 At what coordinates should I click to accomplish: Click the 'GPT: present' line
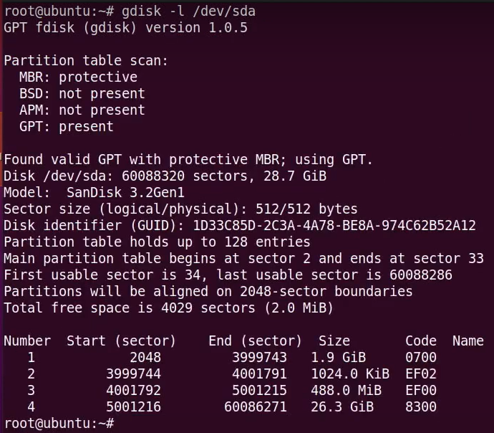tap(66, 126)
